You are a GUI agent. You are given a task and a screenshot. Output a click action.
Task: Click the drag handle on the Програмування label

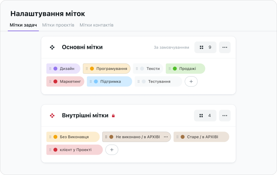click(87, 68)
